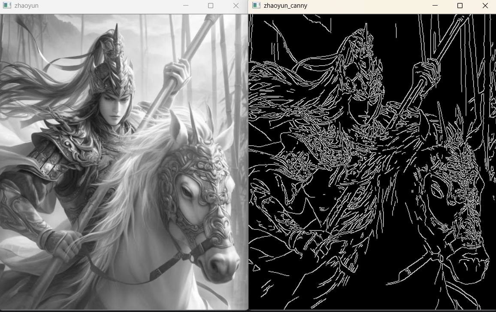
Task: Minimize the zhaoyun_canny window
Action: [435, 6]
